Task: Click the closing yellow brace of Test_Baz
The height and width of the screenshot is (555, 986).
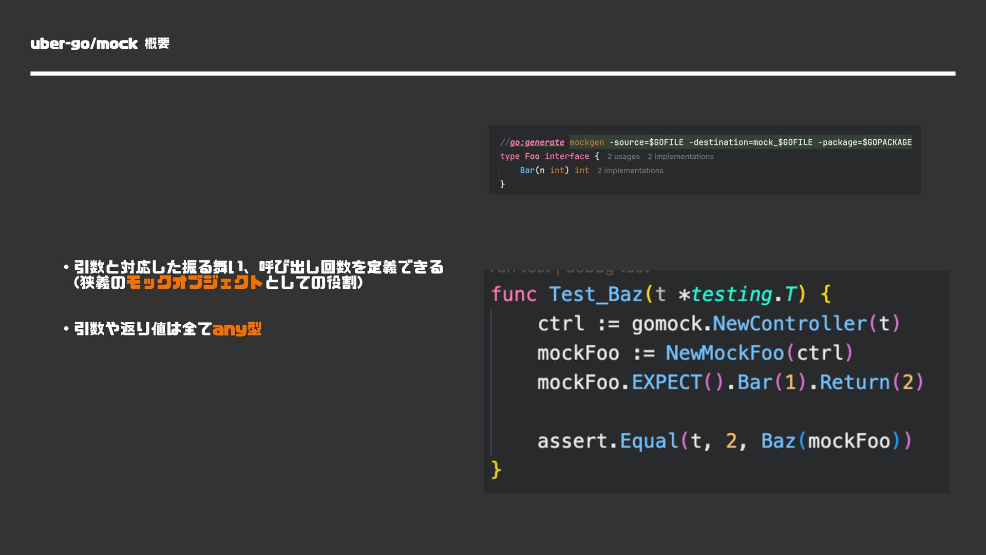Action: tap(496, 470)
